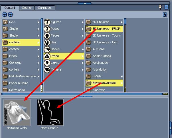
Task: Expand the DAZ folder arrow
Action: 39,22
